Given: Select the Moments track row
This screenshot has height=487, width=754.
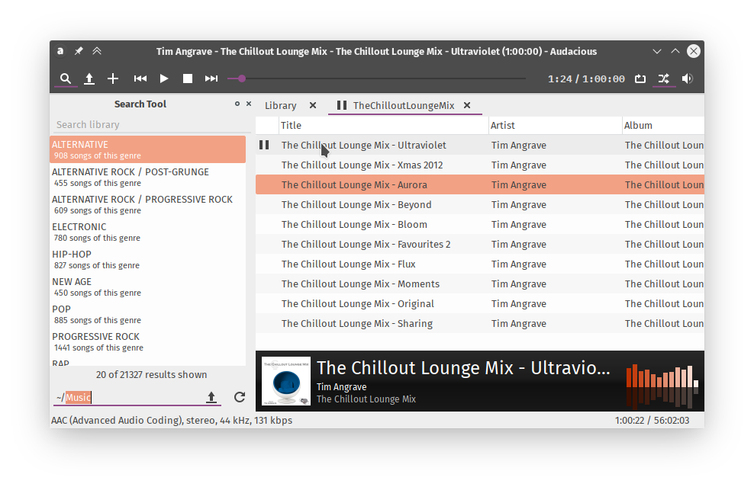Looking at the screenshot, I should pyautogui.click(x=480, y=284).
